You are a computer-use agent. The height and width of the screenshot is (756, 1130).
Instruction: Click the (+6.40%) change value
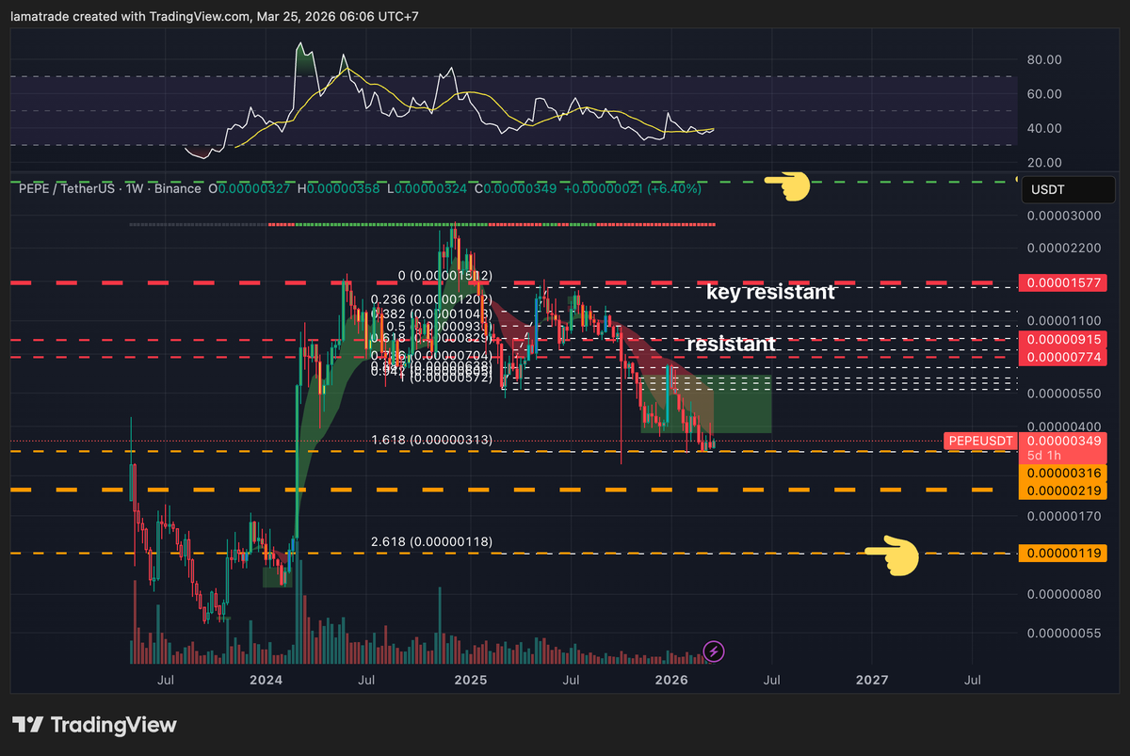[x=674, y=188]
